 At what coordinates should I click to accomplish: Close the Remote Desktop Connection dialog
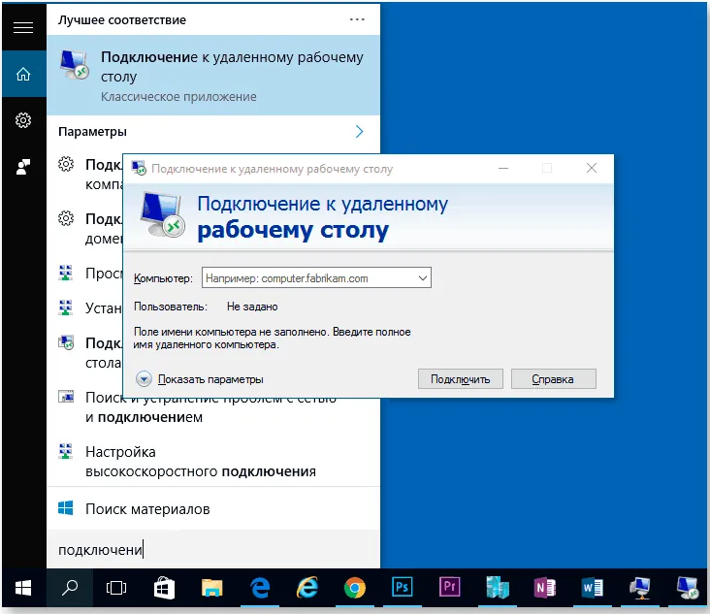pyautogui.click(x=592, y=168)
